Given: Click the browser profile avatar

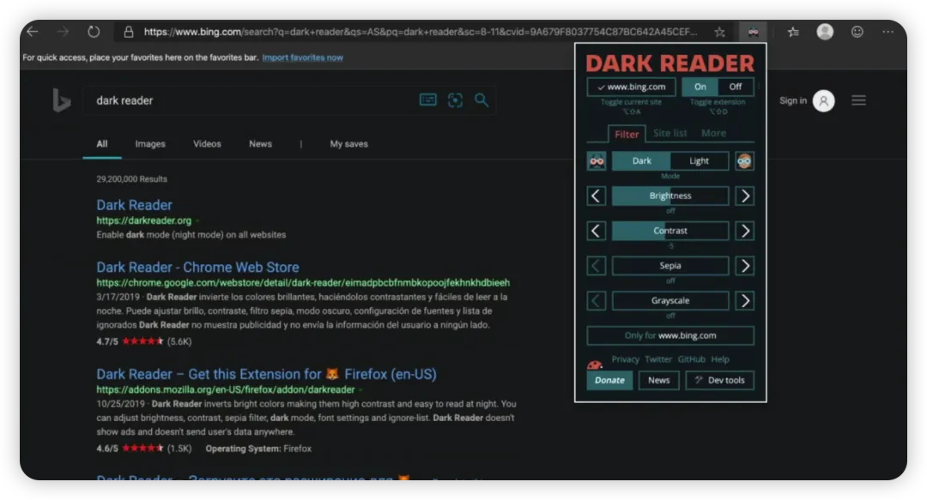Looking at the screenshot, I should tap(825, 32).
